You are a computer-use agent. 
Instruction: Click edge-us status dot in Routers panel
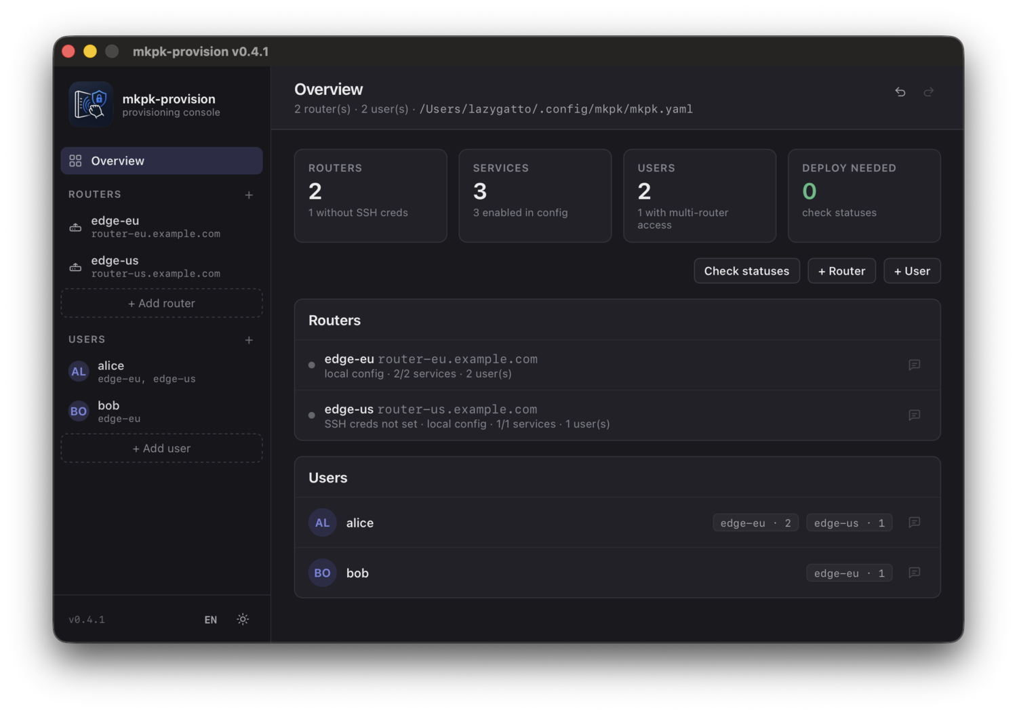312,415
